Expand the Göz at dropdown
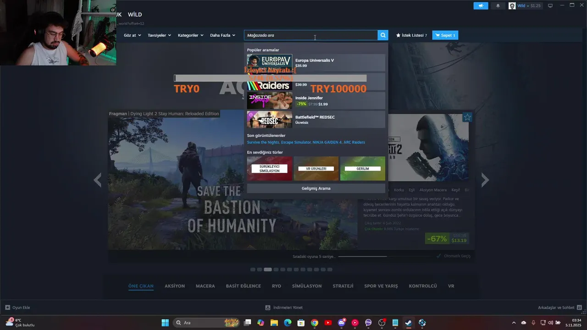The image size is (587, 330). point(132,35)
